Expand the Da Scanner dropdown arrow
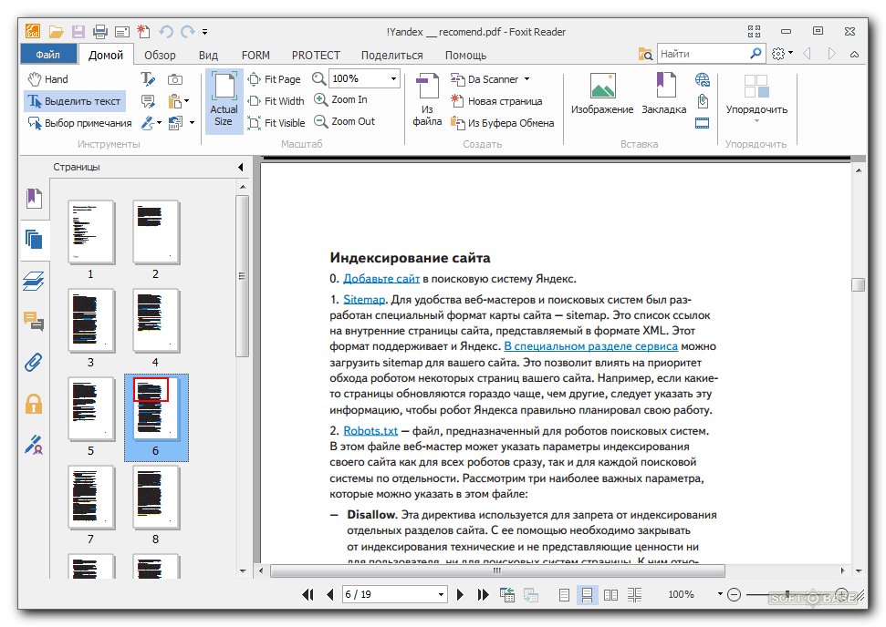This screenshot has height=627, width=886. click(526, 79)
